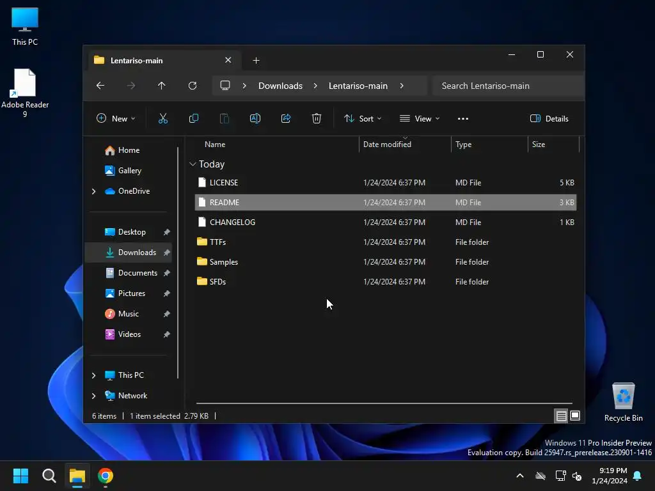Select the Lentariso-main tab
Screen dimensions: 655x491
point(164,61)
